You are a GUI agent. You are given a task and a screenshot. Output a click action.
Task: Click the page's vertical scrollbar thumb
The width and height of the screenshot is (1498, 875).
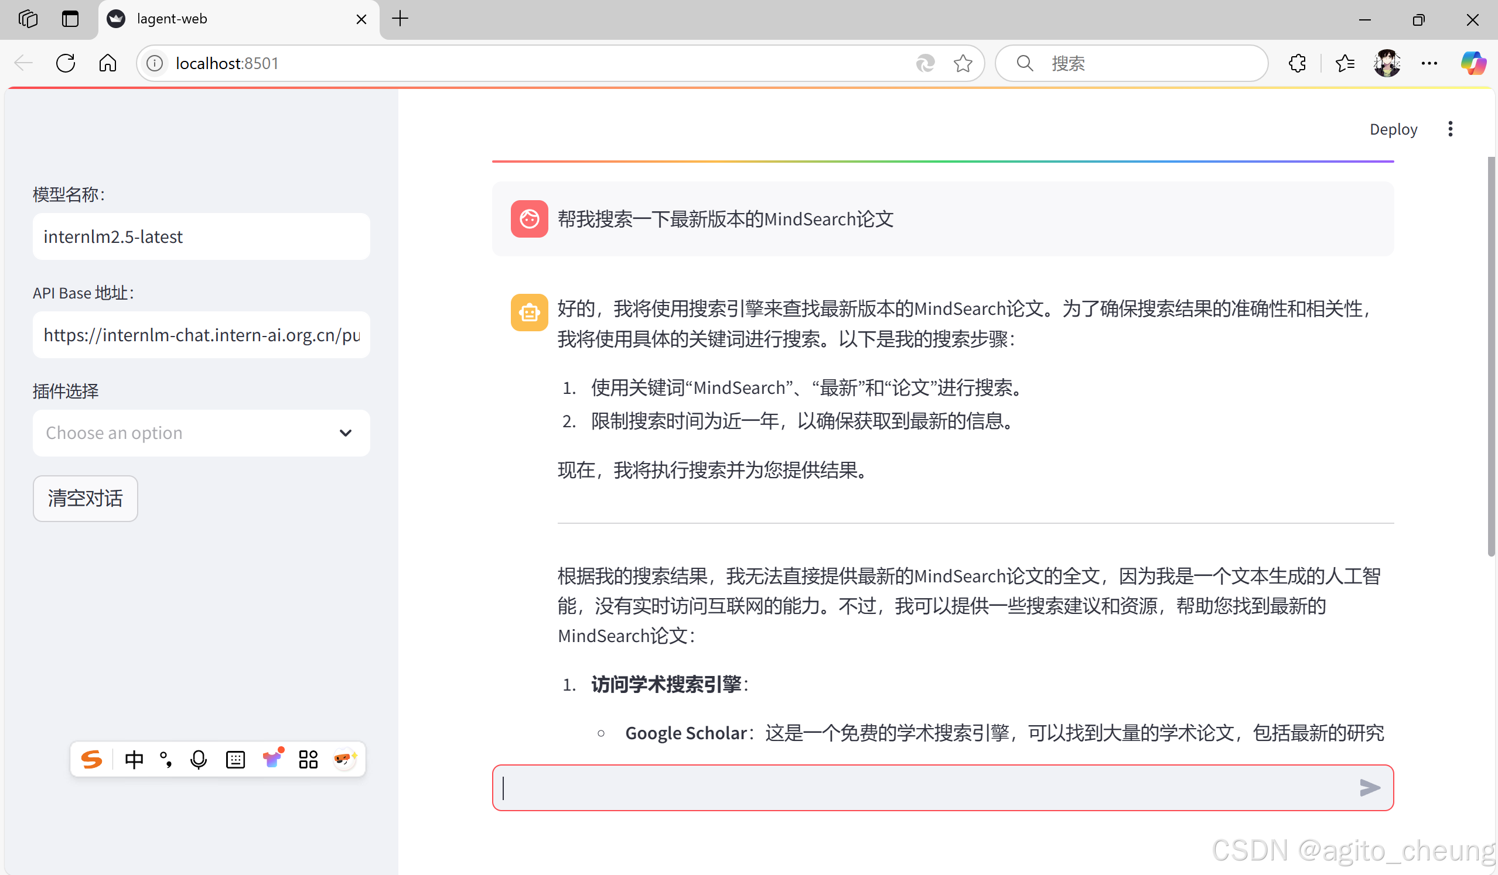tap(1491, 356)
